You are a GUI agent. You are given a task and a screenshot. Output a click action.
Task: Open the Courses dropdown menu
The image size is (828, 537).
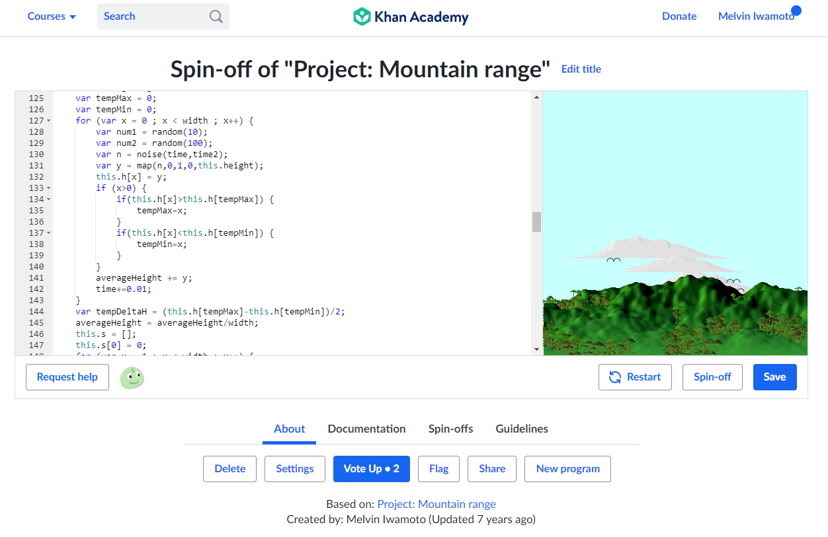[52, 17]
